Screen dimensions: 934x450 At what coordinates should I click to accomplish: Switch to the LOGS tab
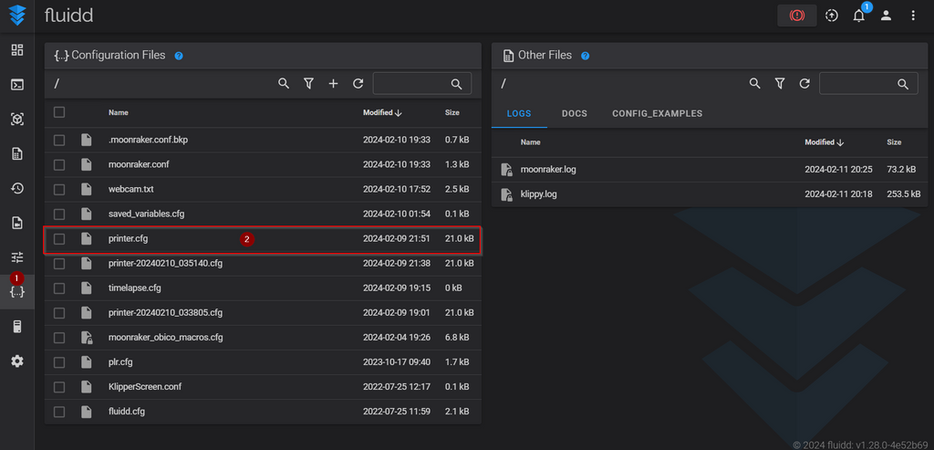519,113
